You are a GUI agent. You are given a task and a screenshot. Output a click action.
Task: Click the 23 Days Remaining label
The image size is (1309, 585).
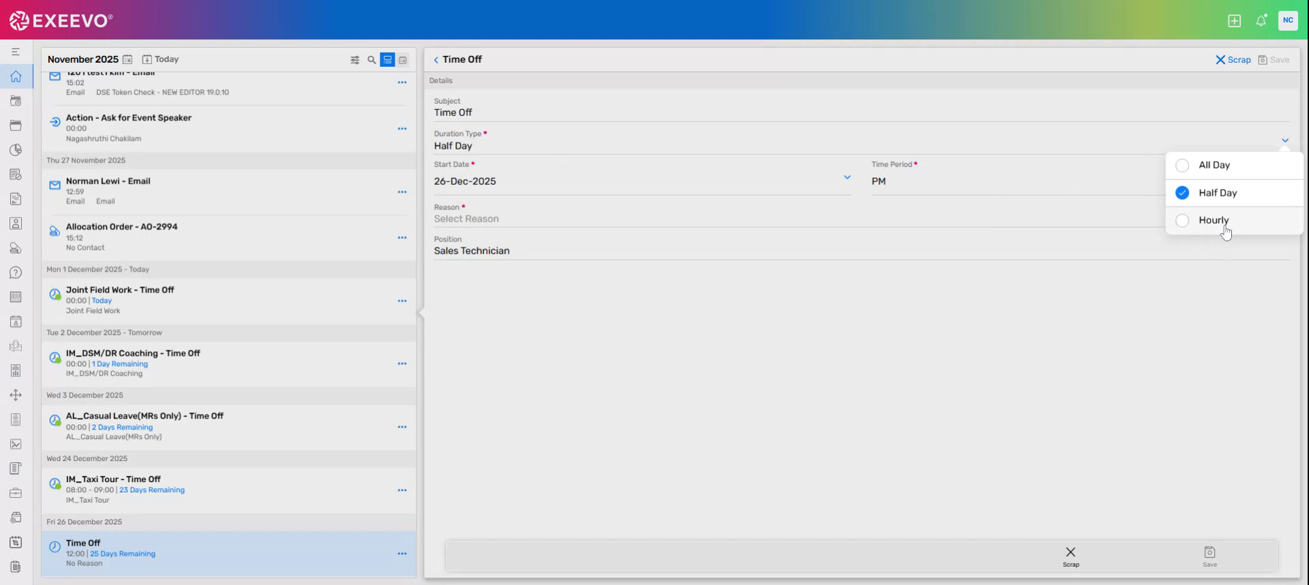tap(152, 490)
